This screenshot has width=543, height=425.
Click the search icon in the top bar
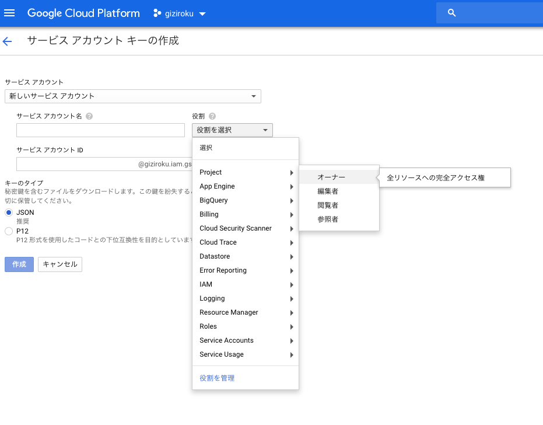pyautogui.click(x=452, y=12)
